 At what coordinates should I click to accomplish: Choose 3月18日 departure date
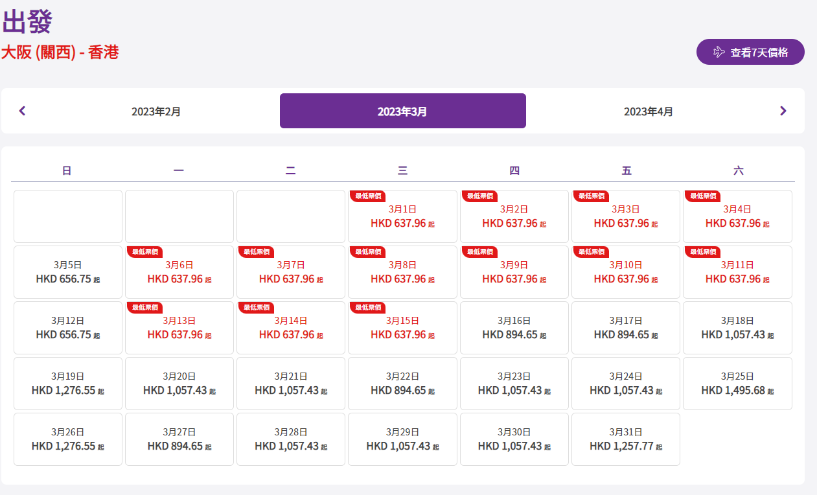coord(737,328)
